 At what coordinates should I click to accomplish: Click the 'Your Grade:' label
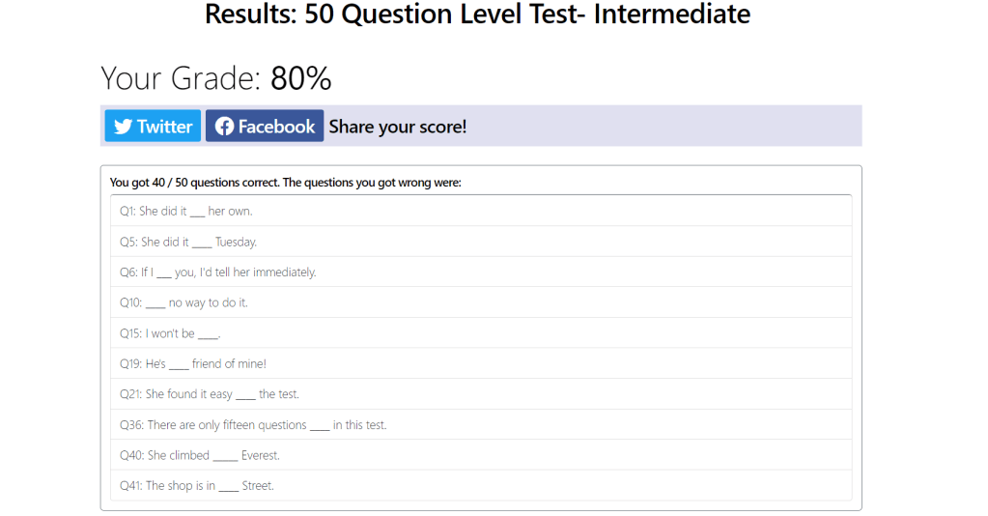click(x=181, y=78)
